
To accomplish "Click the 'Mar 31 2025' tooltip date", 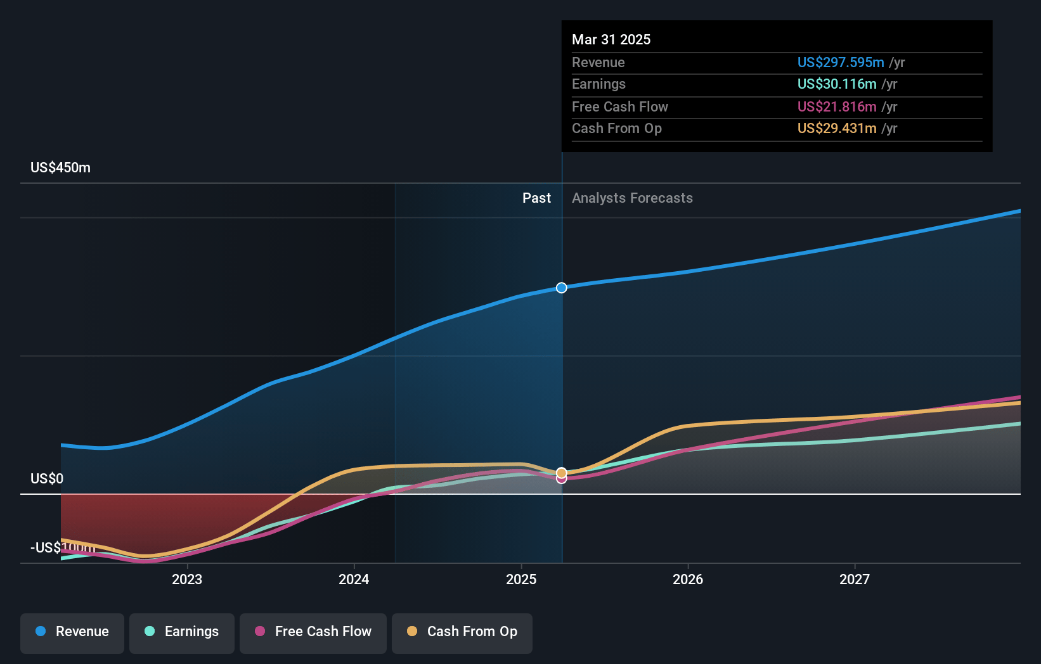I will (611, 39).
